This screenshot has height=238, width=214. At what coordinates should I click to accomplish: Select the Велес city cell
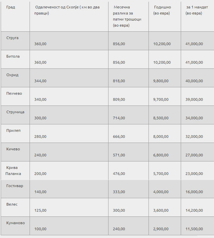coord(12,204)
